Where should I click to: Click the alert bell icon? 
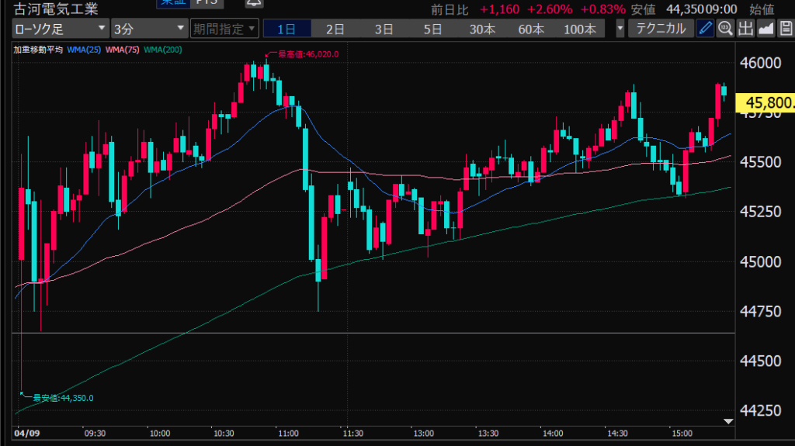[x=253, y=3]
